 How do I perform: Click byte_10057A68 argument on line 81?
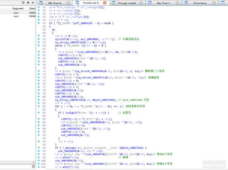coord(104,100)
